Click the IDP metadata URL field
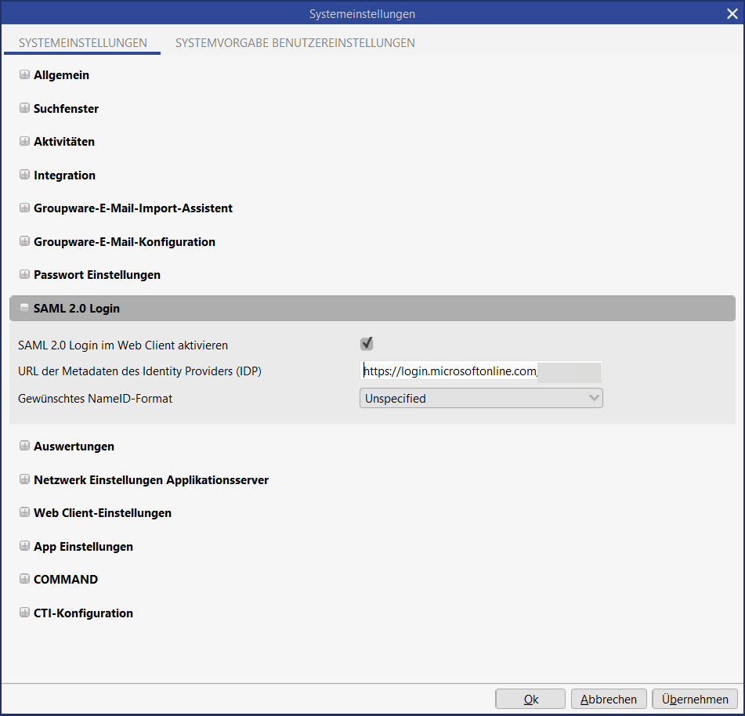Viewport: 745px width, 716px height. [481, 371]
